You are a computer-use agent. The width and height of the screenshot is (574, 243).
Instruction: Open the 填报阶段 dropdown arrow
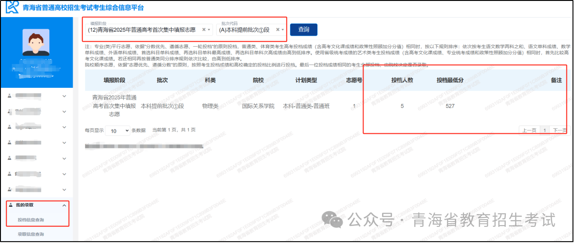click(x=209, y=30)
